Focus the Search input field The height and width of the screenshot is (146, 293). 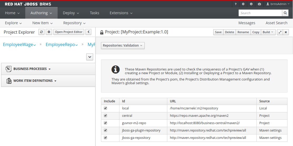260,13
